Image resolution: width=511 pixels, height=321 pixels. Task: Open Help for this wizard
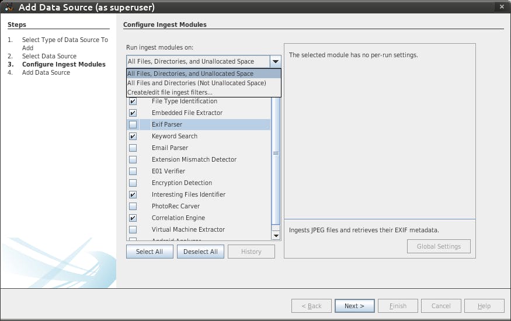pyautogui.click(x=484, y=306)
